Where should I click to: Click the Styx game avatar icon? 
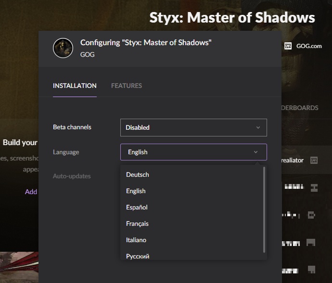pyautogui.click(x=63, y=48)
